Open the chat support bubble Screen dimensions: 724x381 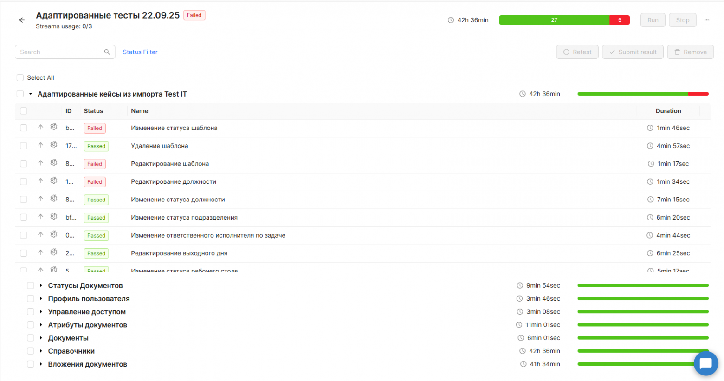[x=705, y=363]
